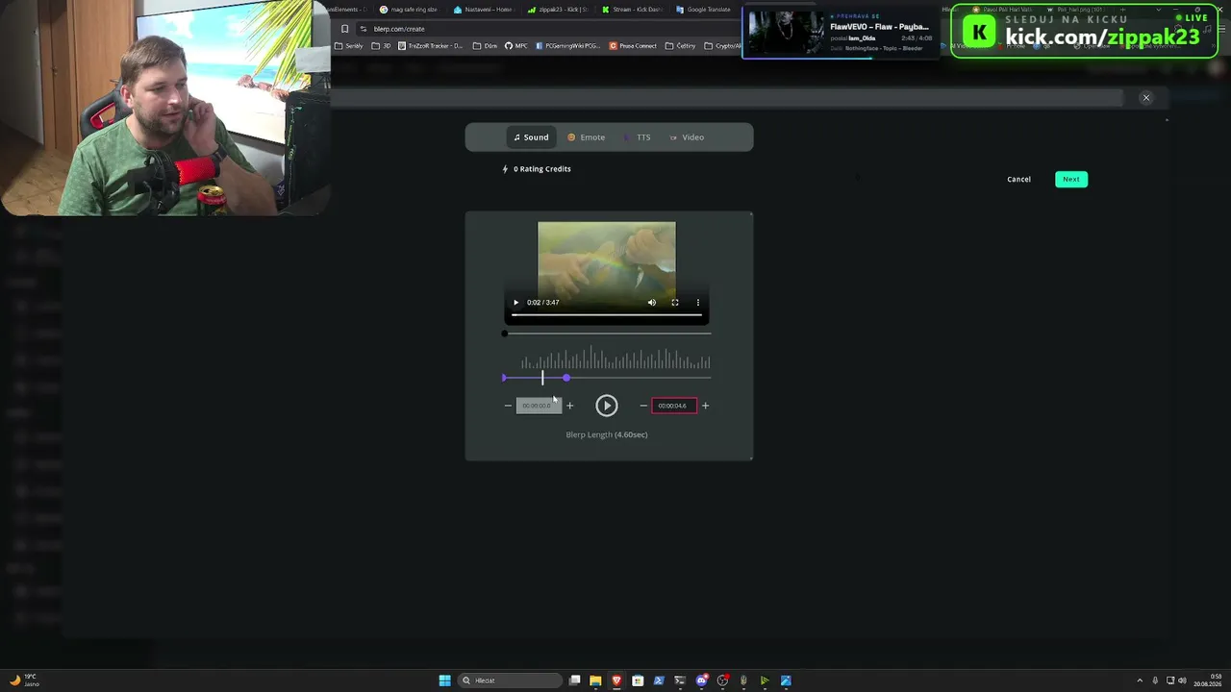Screen dimensions: 1231x692
Task: Switch to the Emote tab
Action: 587,137
